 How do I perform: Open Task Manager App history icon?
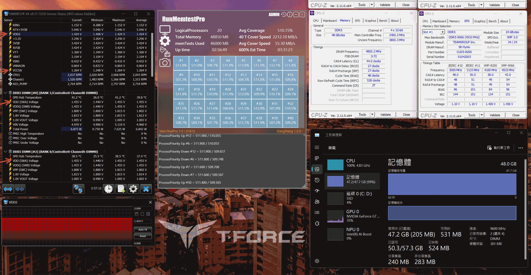[317, 180]
